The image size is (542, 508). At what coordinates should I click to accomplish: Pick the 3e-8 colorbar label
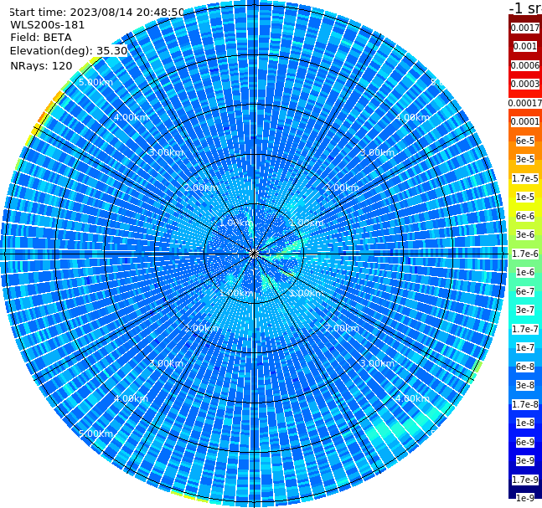click(x=524, y=385)
